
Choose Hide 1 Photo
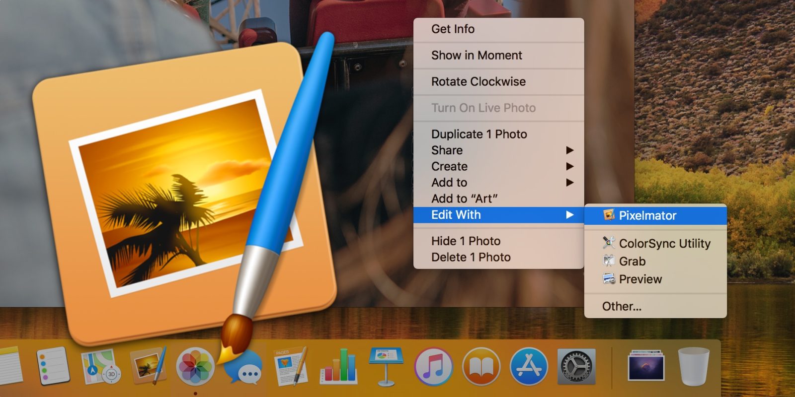pos(498,241)
